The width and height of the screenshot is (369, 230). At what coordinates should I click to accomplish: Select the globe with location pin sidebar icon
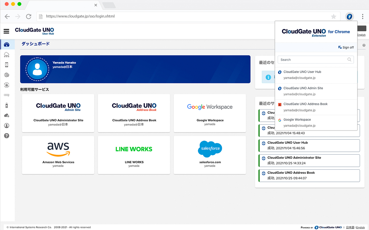(x=6, y=75)
